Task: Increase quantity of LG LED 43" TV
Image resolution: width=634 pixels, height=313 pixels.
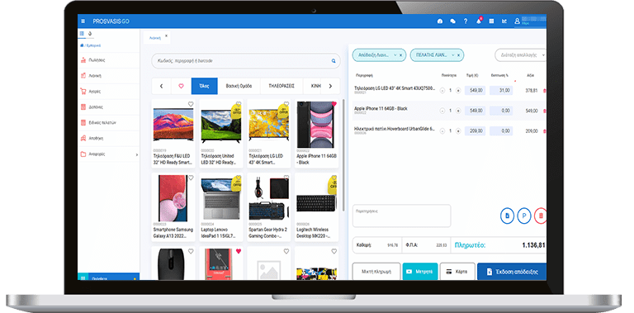Action: (458, 91)
